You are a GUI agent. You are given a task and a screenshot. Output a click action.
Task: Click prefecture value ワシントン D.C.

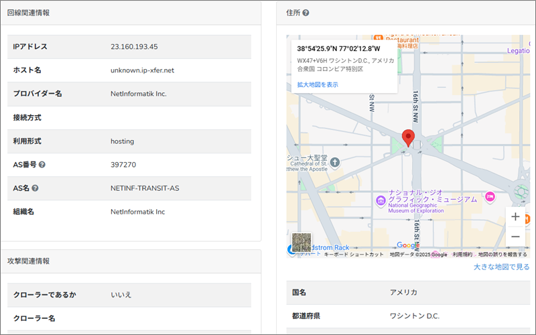(414, 316)
